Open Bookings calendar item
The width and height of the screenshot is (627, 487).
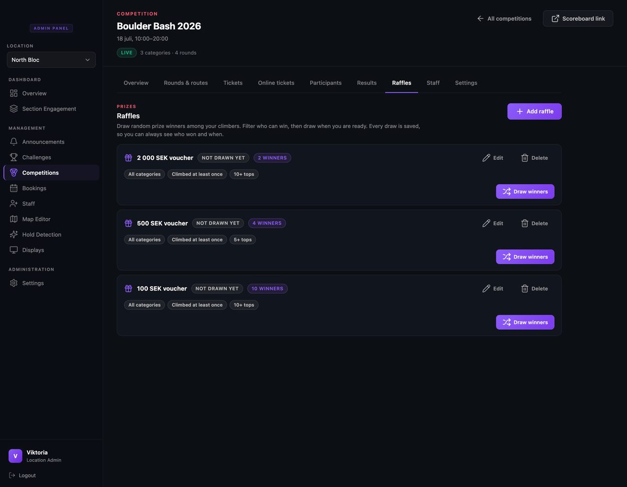[x=51, y=188]
